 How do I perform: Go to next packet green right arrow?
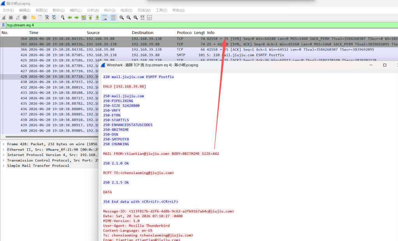pyautogui.click(x=77, y=17)
